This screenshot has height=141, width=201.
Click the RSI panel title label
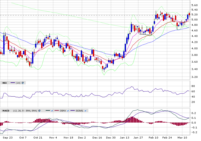(5, 83)
